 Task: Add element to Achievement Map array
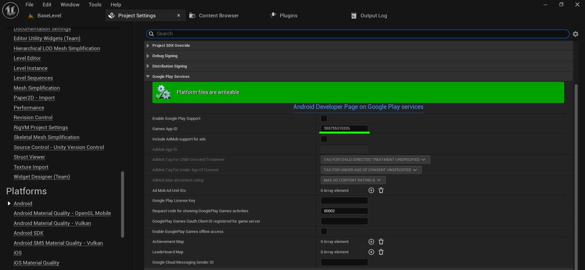click(371, 242)
